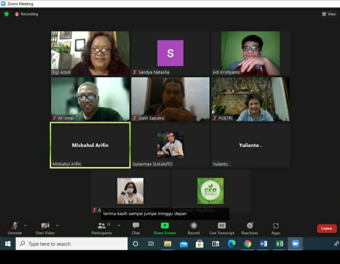340x264 pixels.
Task: Click the People icon in system tray
Action: click(336, 244)
